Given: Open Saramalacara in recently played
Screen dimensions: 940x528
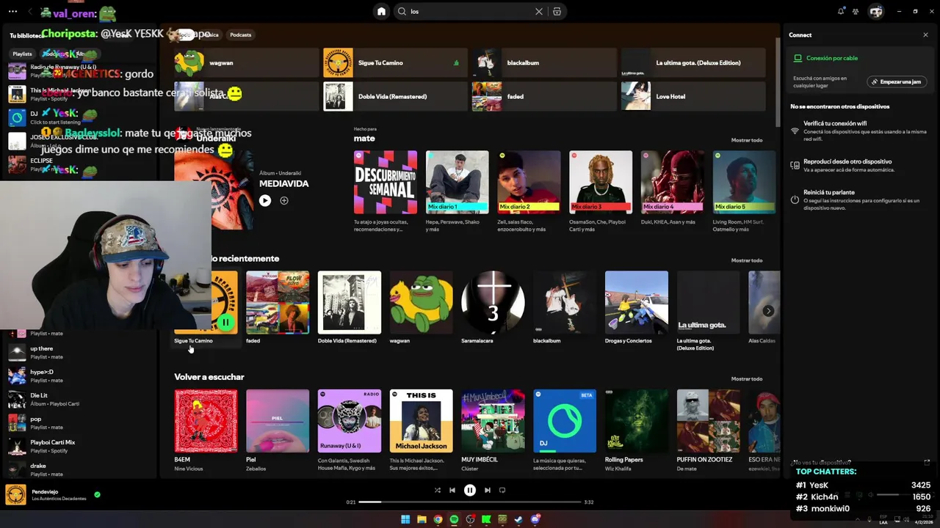Looking at the screenshot, I should 493,308.
